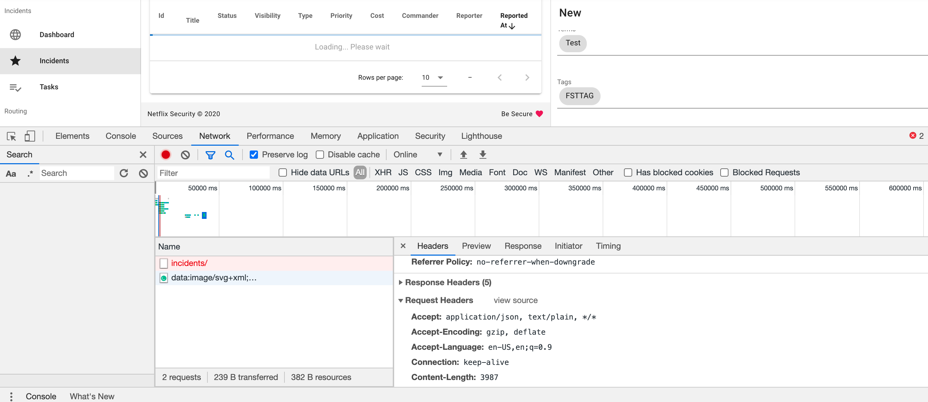Viewport: 928px width, 402px height.
Task: Open the network throttling dropdown showing Online
Action: [418, 154]
